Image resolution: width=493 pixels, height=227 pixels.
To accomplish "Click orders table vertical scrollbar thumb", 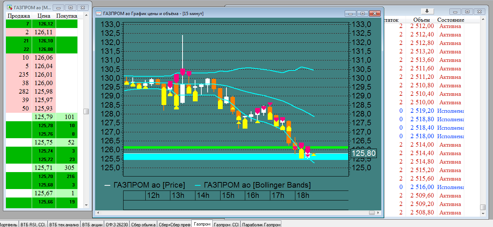I will (483, 207).
